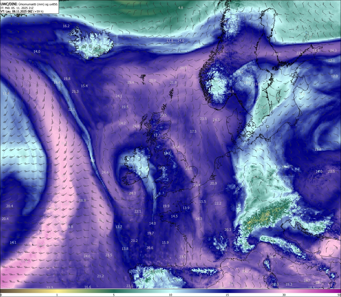Click the 19.3 value at bottom right
The width and height of the screenshot is (341, 297).
click(289, 284)
